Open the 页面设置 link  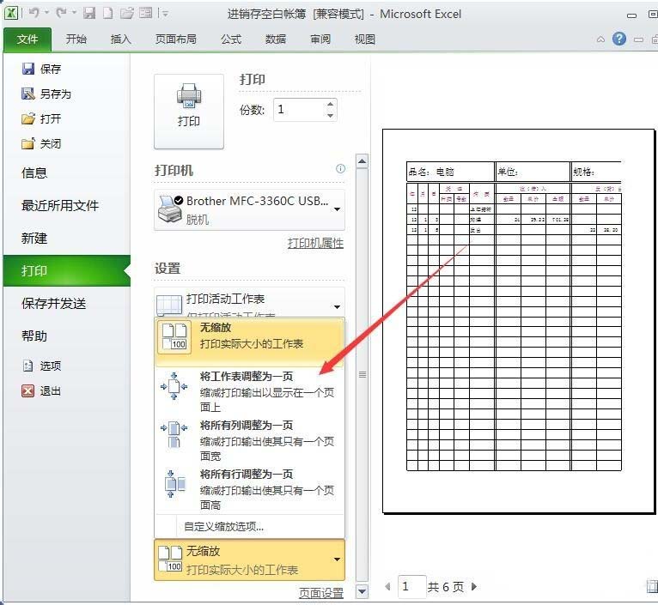[x=321, y=593]
